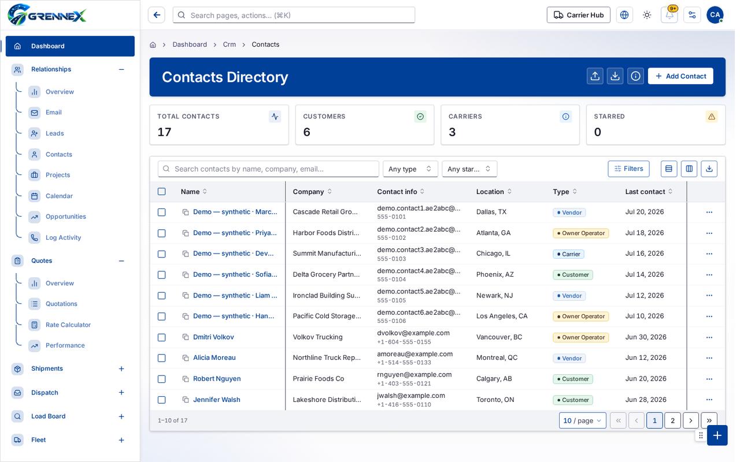Viewport: 740px width, 462px height.
Task: Check the box for Cascade Retail row
Action: [162, 212]
